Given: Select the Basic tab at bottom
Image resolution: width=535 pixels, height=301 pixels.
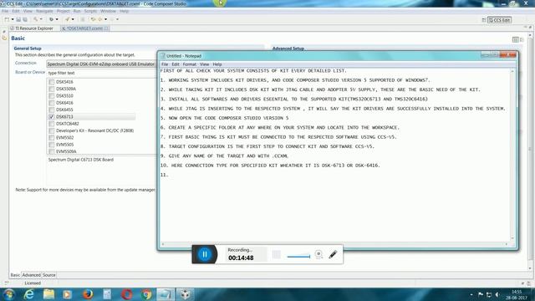Looking at the screenshot, I should point(15,275).
